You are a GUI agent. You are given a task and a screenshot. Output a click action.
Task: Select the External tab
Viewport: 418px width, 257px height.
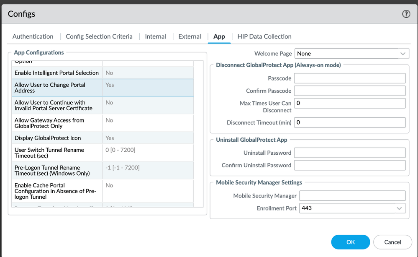pos(190,36)
